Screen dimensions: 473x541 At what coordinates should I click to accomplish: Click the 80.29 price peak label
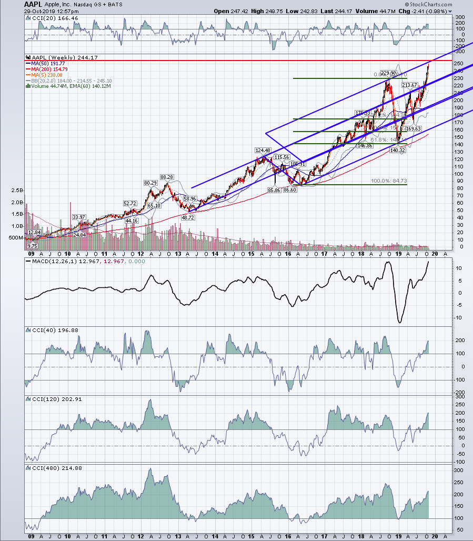coord(151,183)
